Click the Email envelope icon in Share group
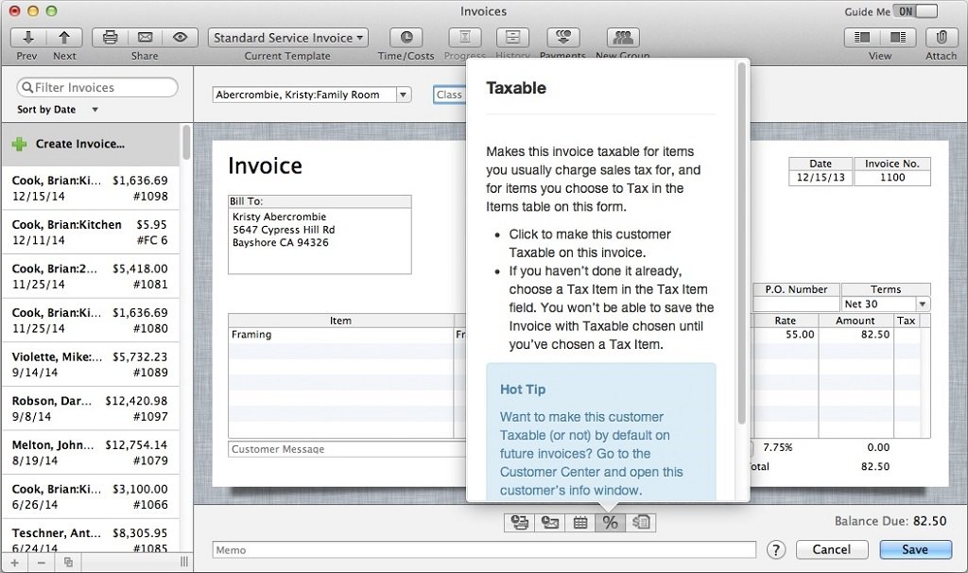This screenshot has width=968, height=573. 145,38
